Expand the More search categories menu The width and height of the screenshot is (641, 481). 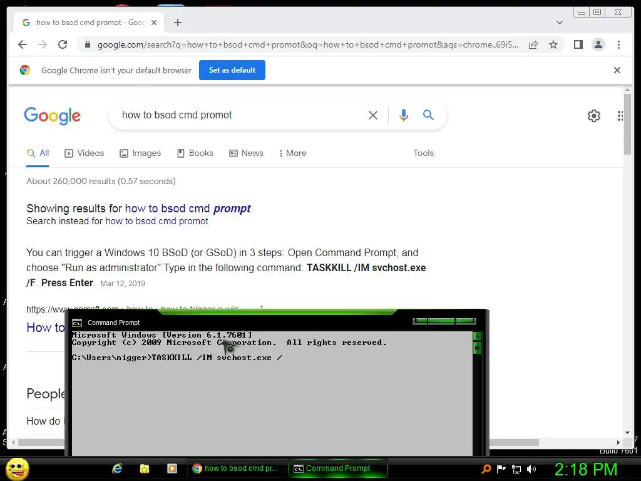pos(292,153)
